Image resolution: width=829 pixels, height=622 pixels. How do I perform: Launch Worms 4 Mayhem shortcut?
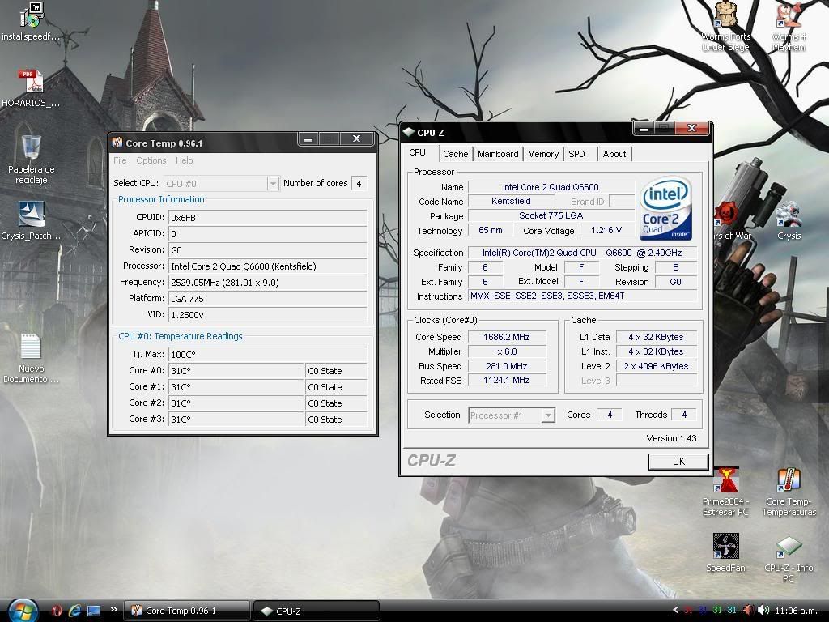(x=789, y=27)
